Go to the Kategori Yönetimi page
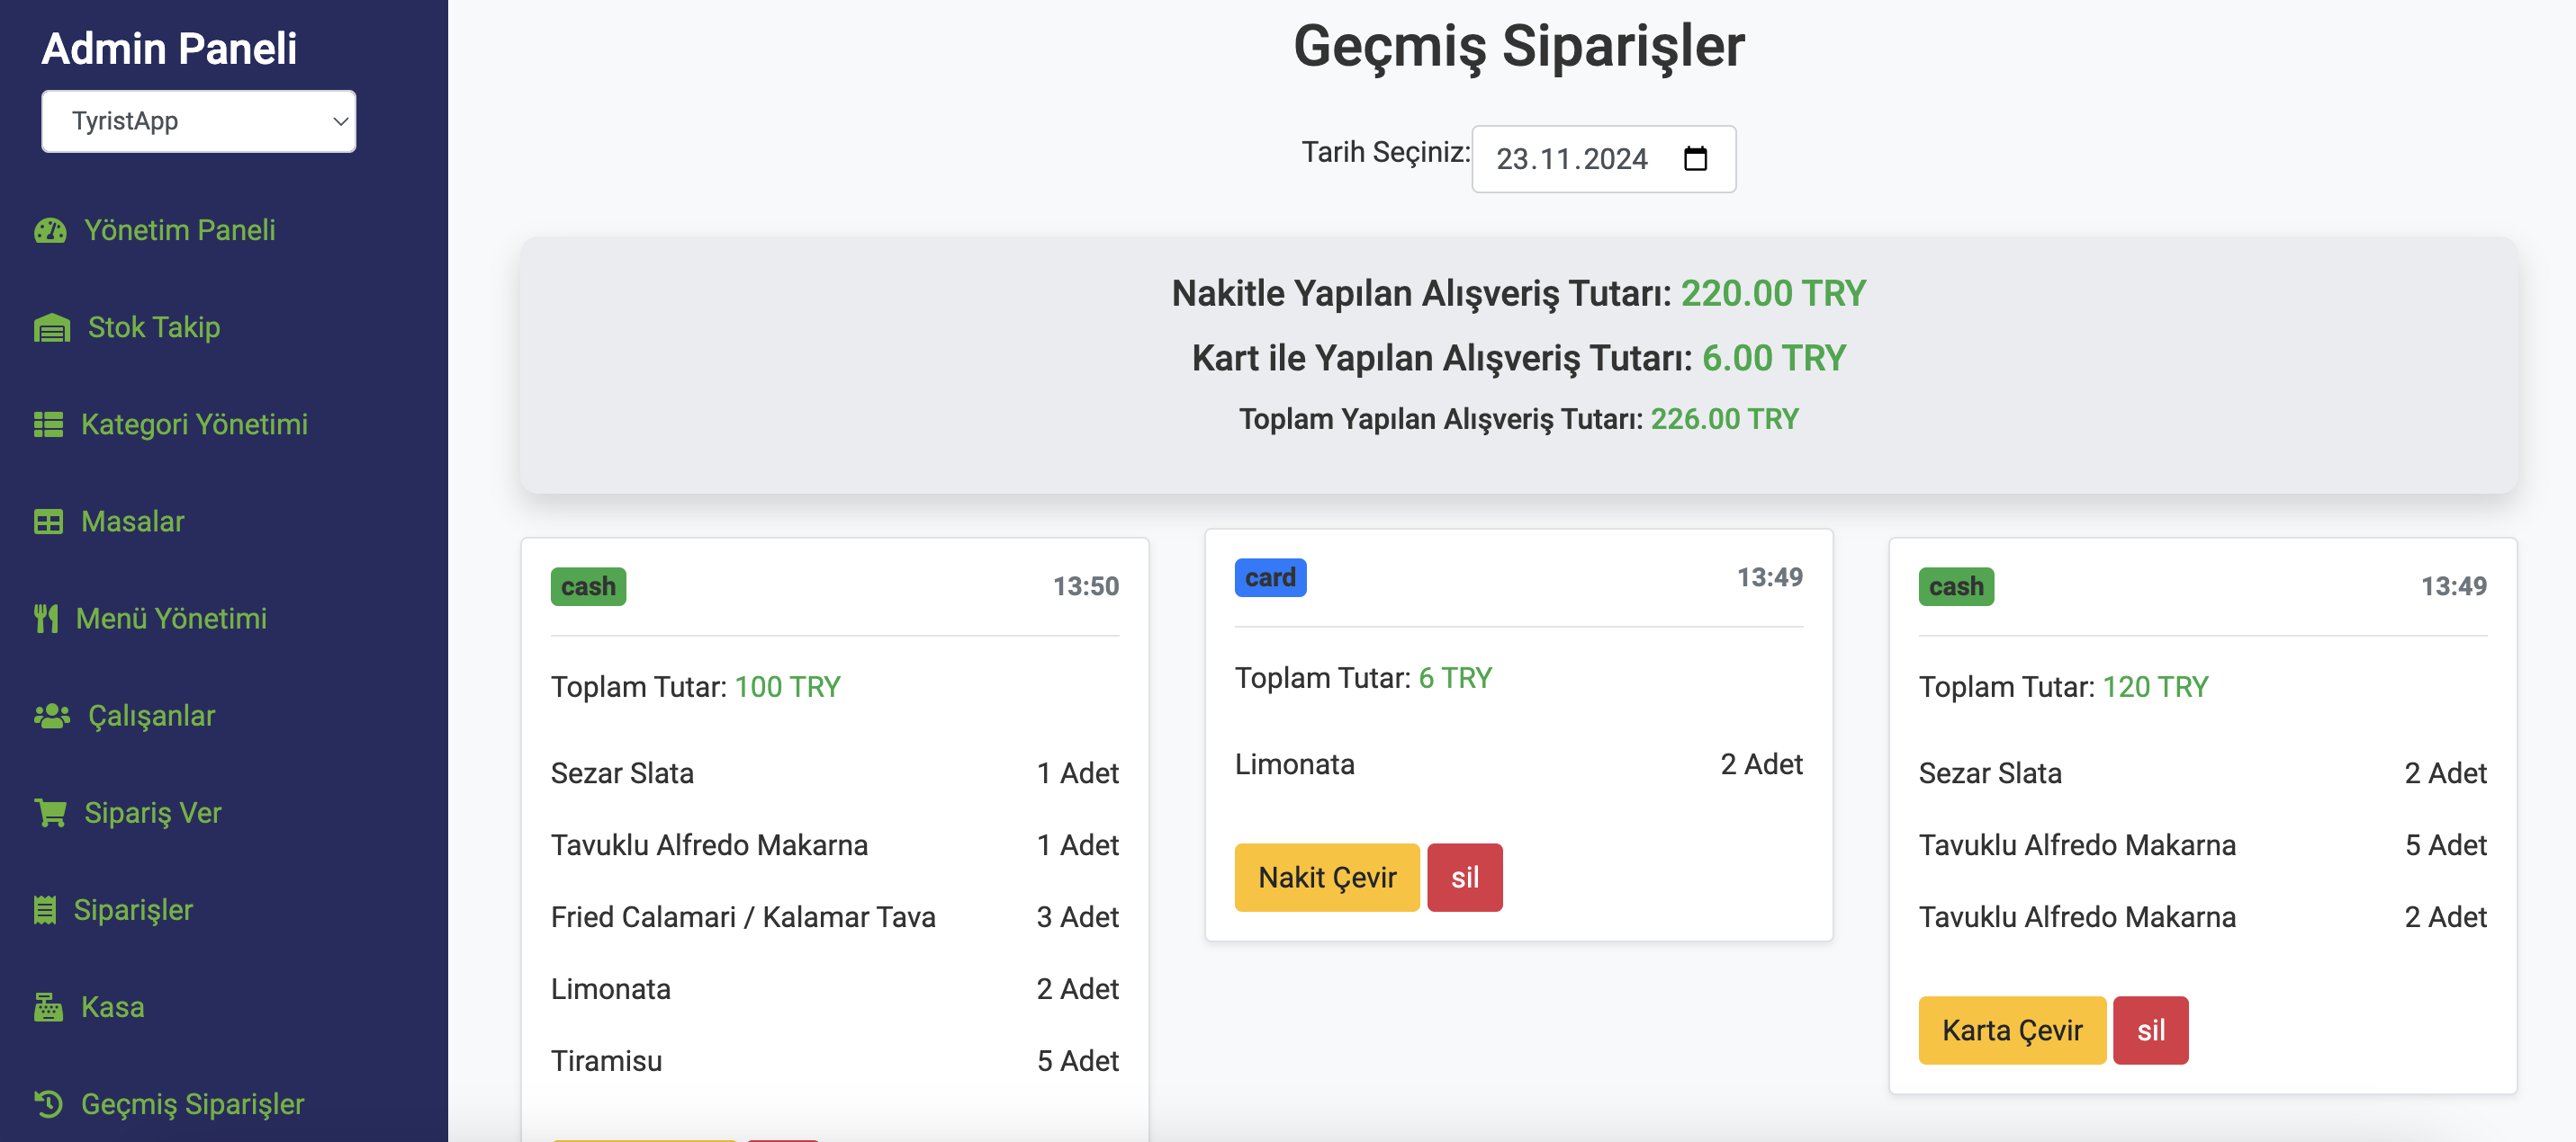Image resolution: width=2576 pixels, height=1142 pixels. (194, 424)
